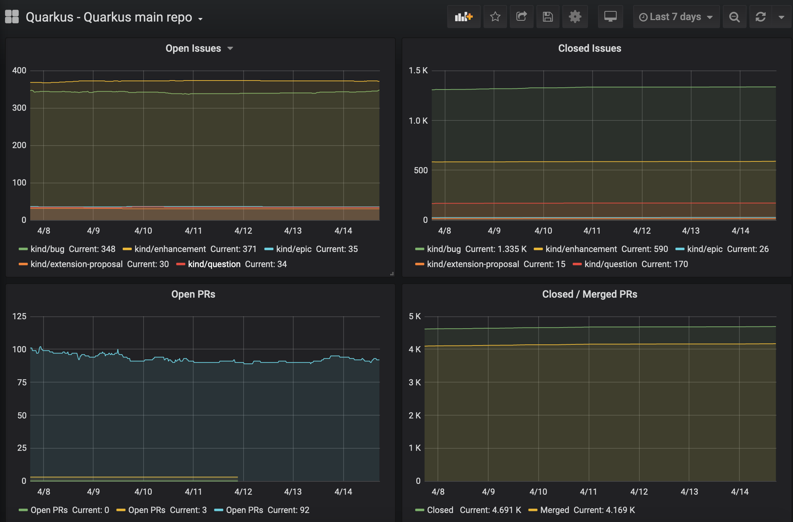Toggle kind/bug series in Closed Issues legend
The height and width of the screenshot is (522, 793).
(444, 249)
